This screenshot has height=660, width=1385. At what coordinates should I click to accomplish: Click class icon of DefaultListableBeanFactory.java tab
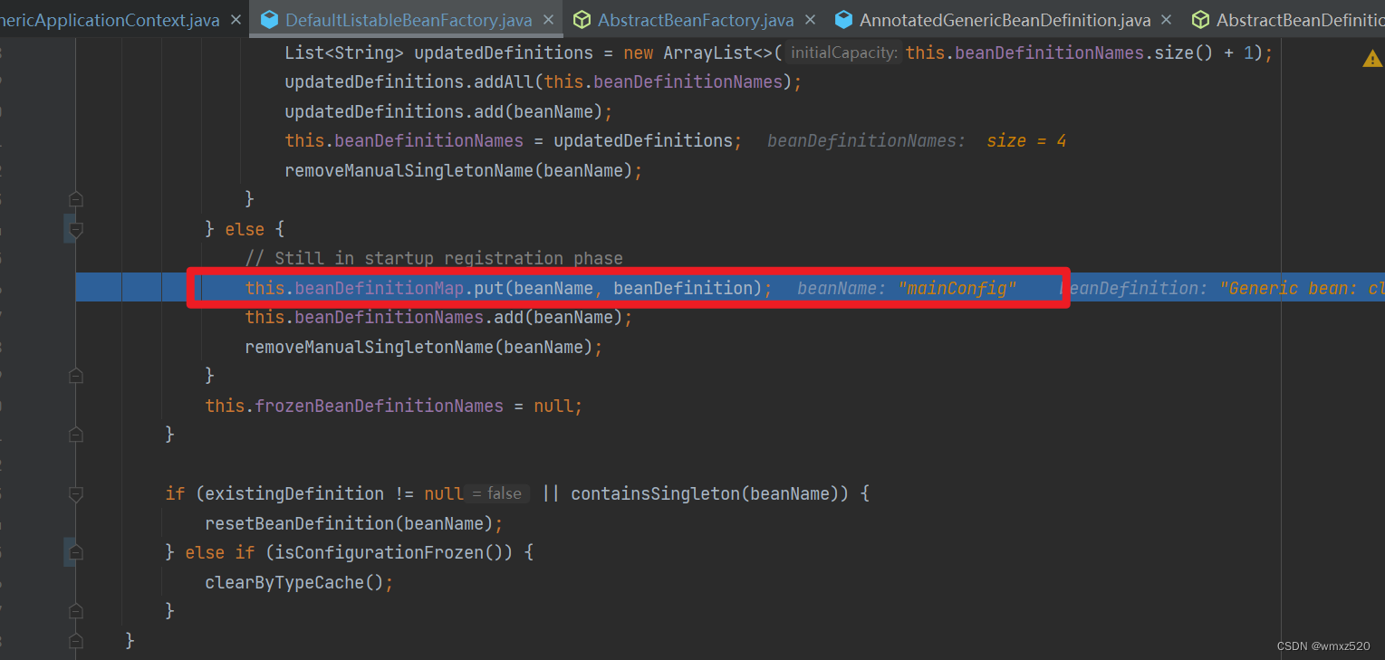(x=269, y=19)
